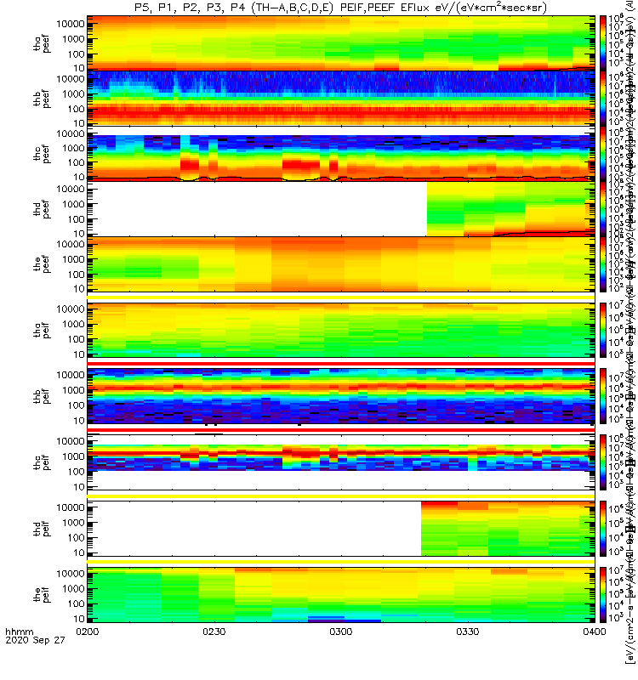Click the color bar beside thc peef panel
Image resolution: width=638 pixels, height=680 pixels.
click(603, 153)
